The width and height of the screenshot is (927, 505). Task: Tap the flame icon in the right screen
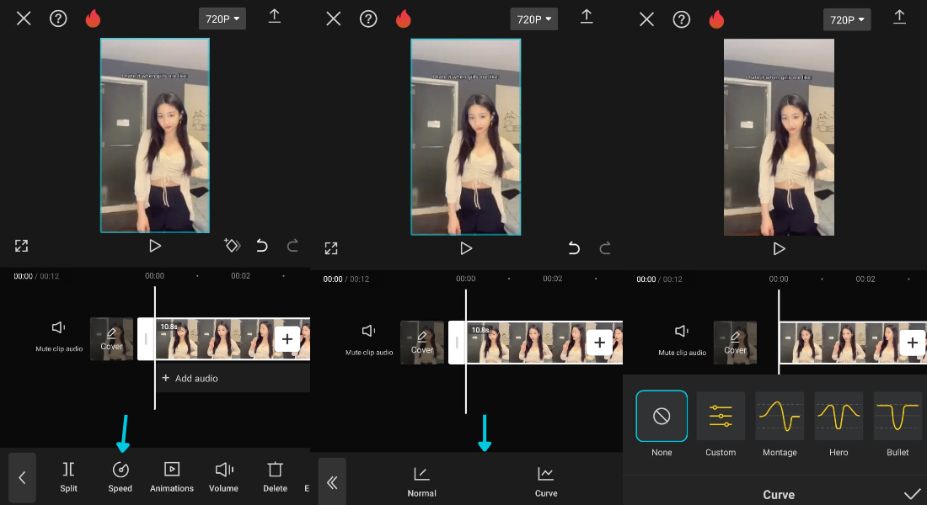(716, 19)
